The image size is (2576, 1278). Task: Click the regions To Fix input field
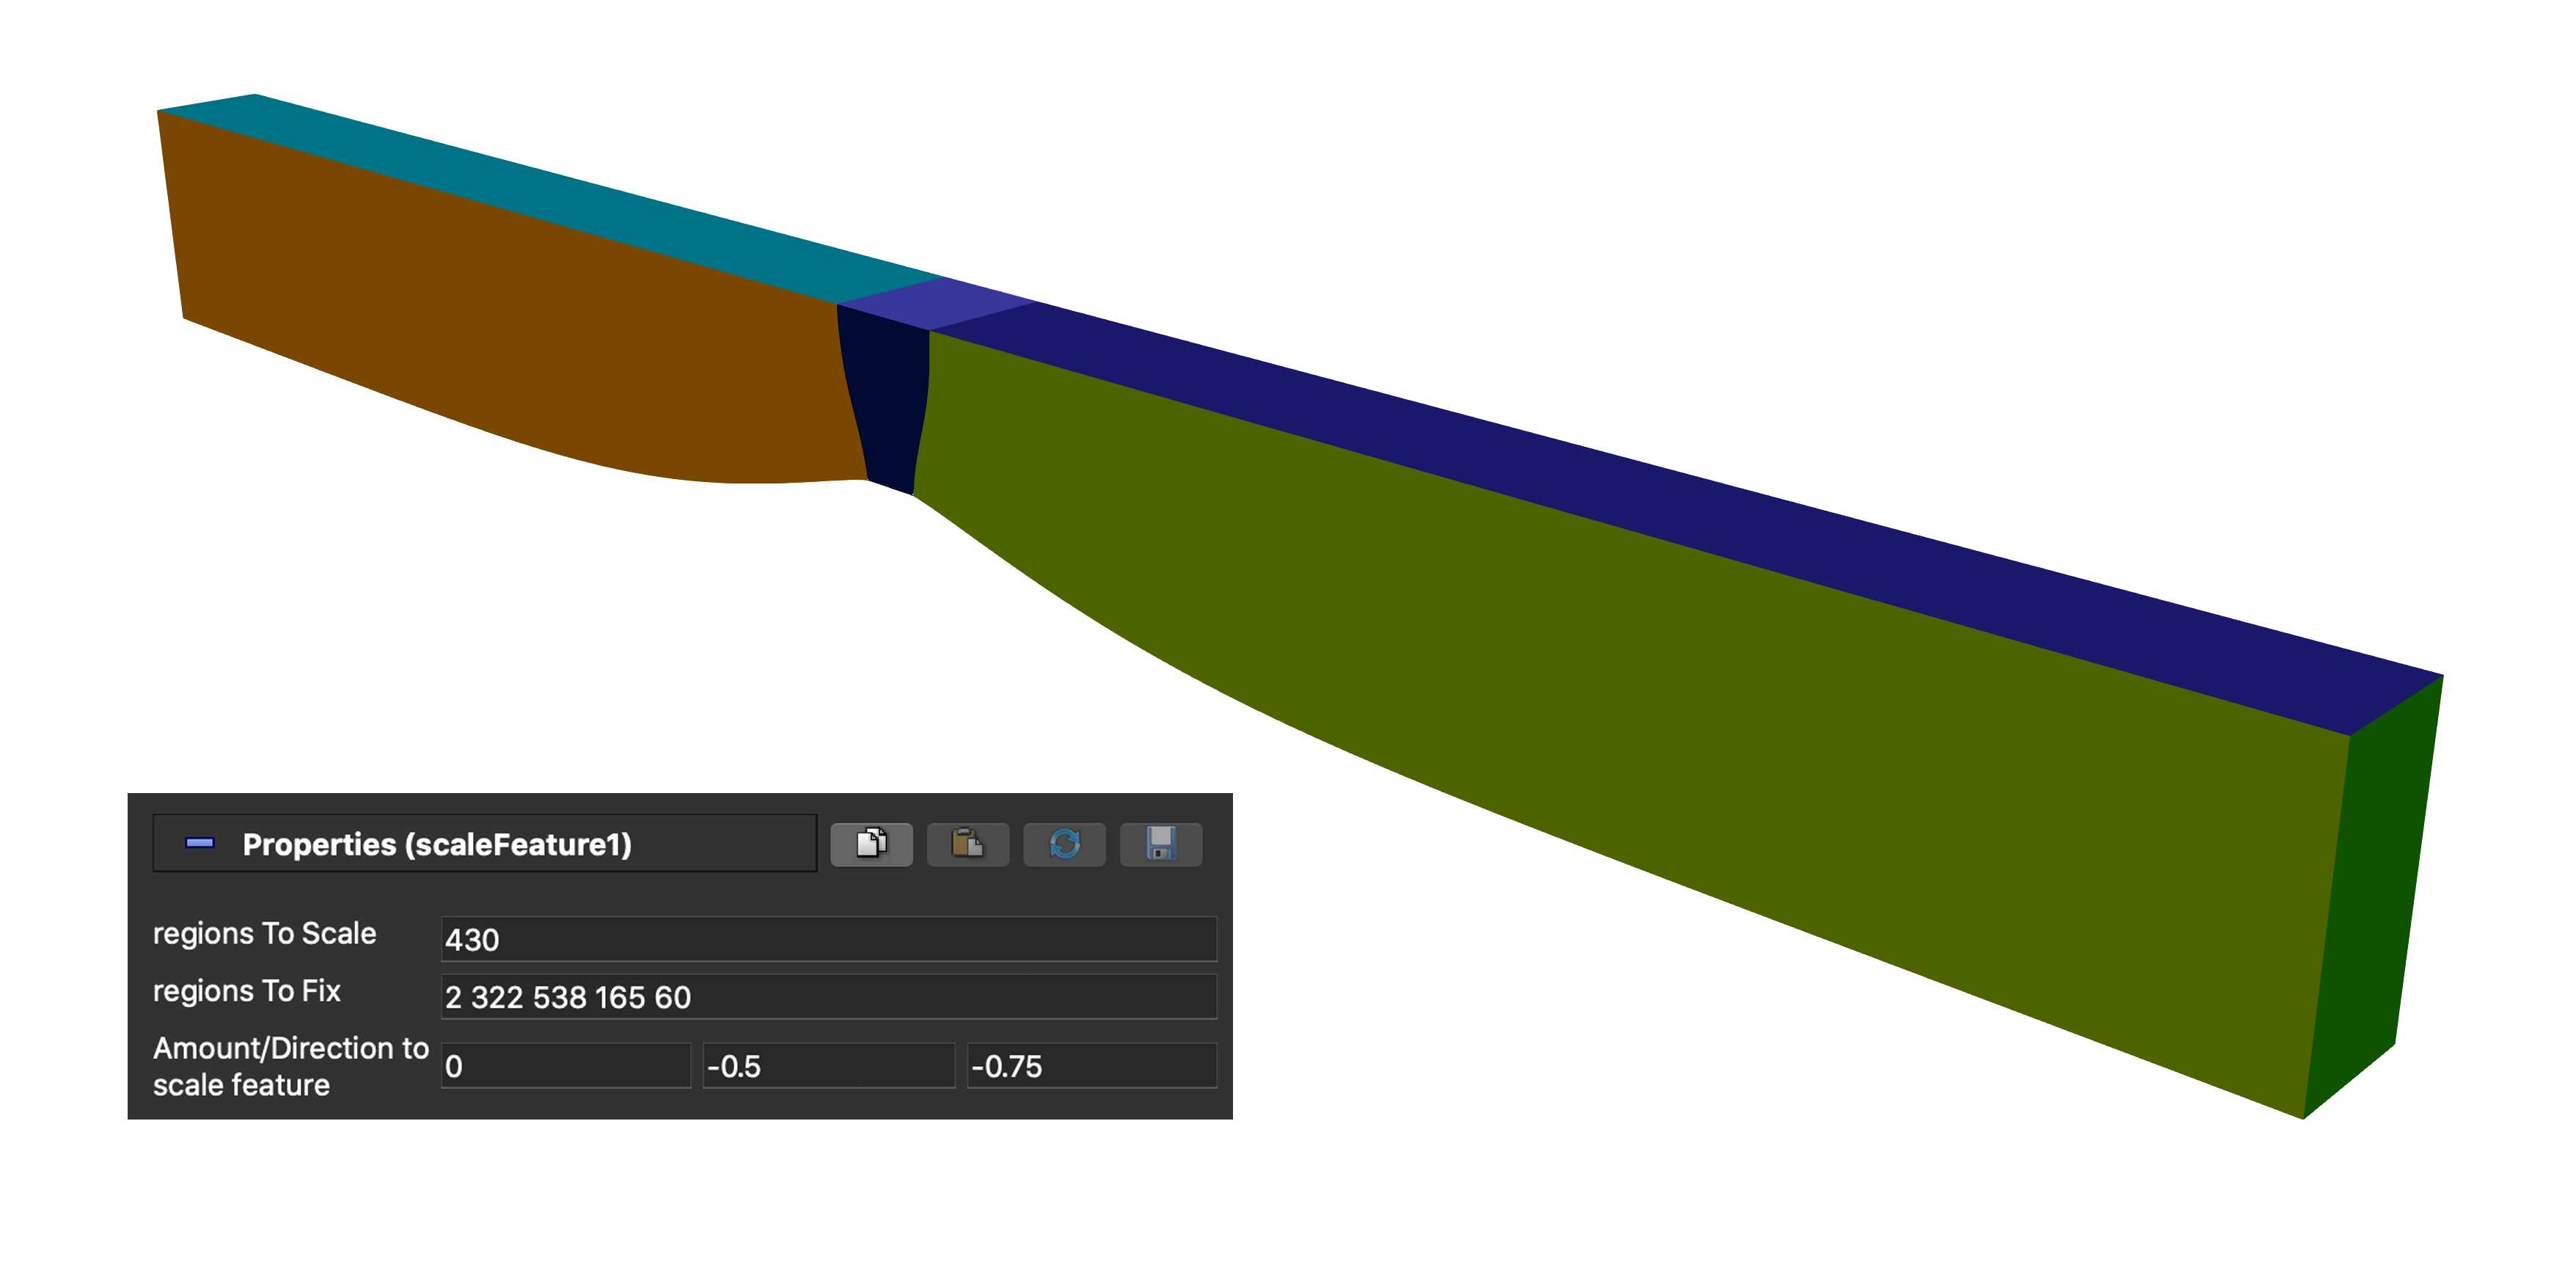tap(828, 997)
